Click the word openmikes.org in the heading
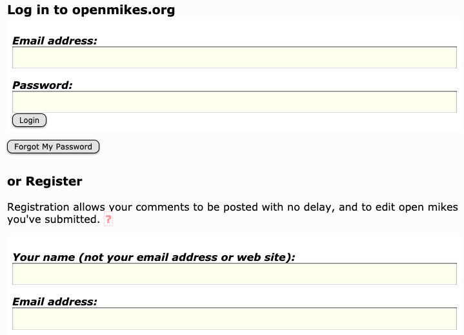The width and height of the screenshot is (464, 335). 123,10
